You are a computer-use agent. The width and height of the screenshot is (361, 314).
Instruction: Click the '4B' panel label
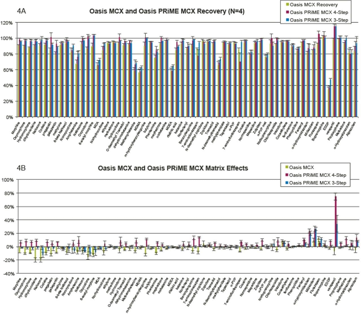click(x=21, y=168)
